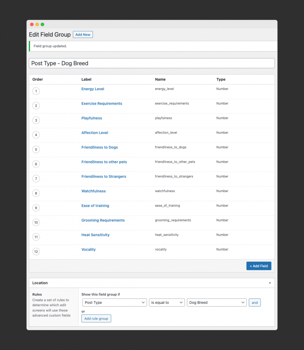304x350 pixels.
Task: Click the order handle number 4
Action: point(36,135)
